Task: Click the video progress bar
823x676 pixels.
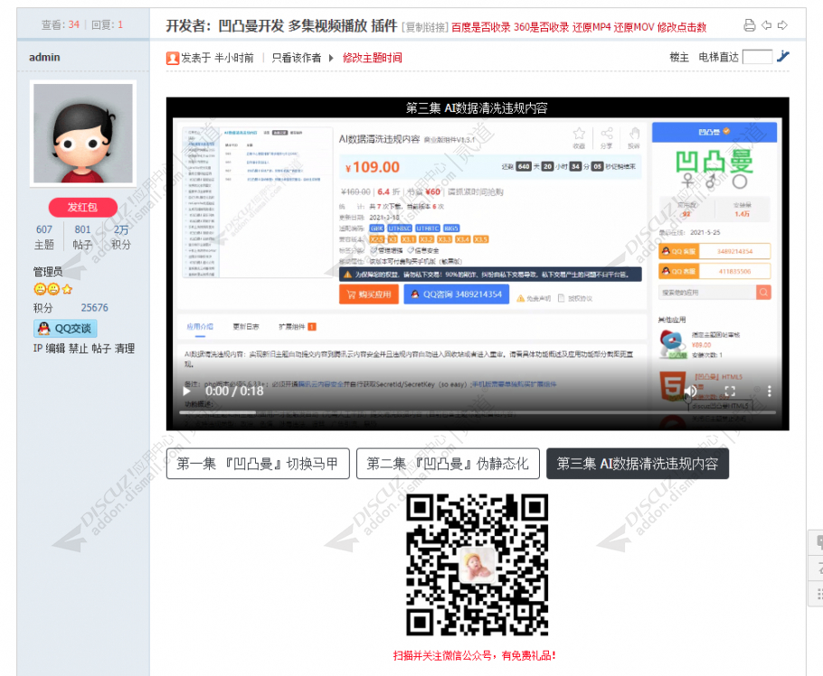Action: point(478,413)
